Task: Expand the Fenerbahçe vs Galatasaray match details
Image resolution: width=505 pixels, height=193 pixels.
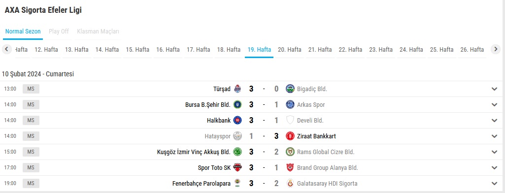Action: 494,184
